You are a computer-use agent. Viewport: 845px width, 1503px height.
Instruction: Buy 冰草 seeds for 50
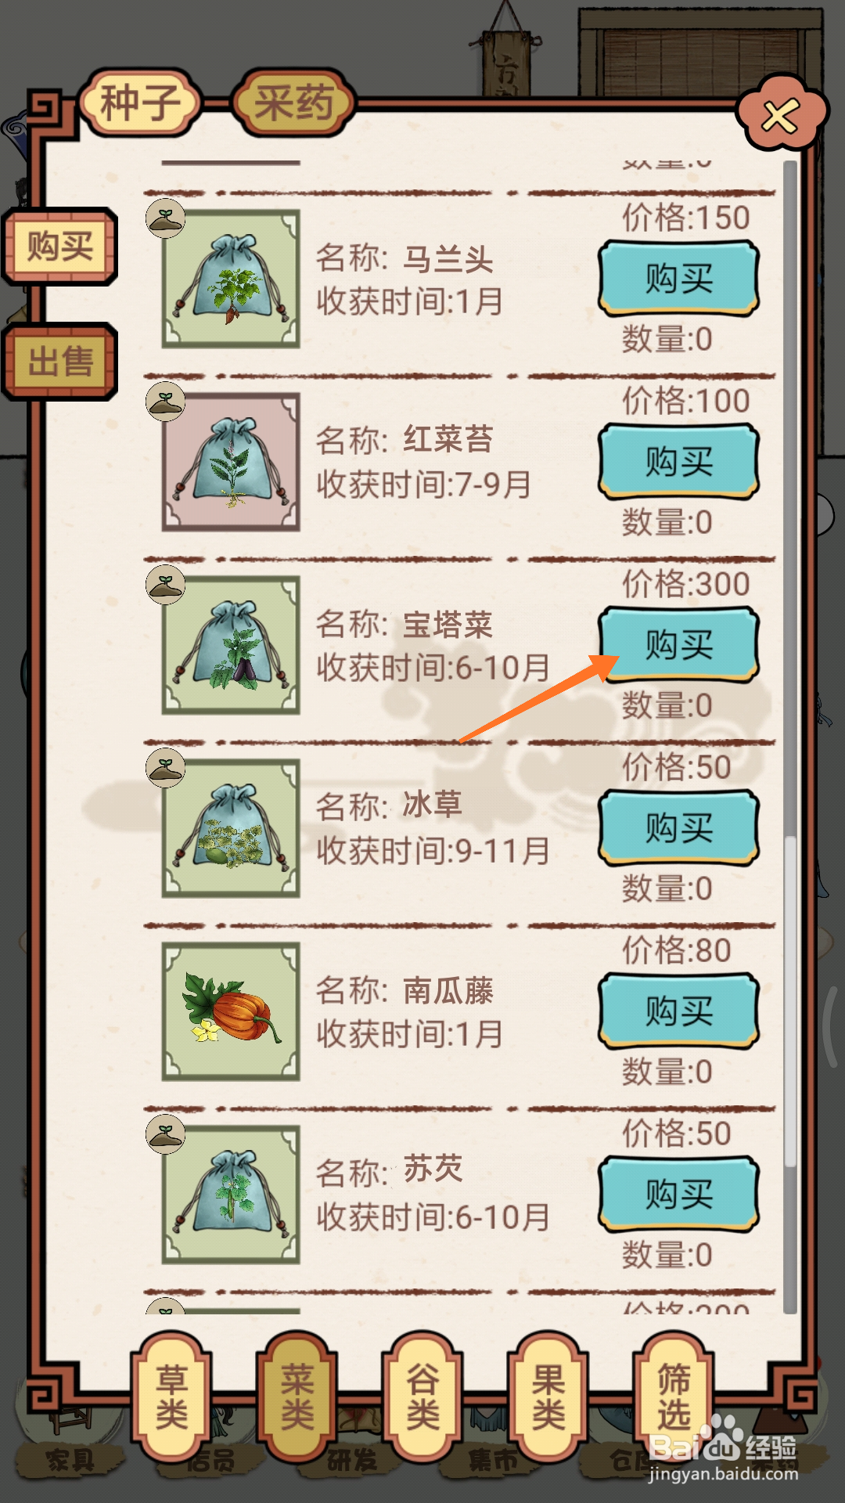679,828
